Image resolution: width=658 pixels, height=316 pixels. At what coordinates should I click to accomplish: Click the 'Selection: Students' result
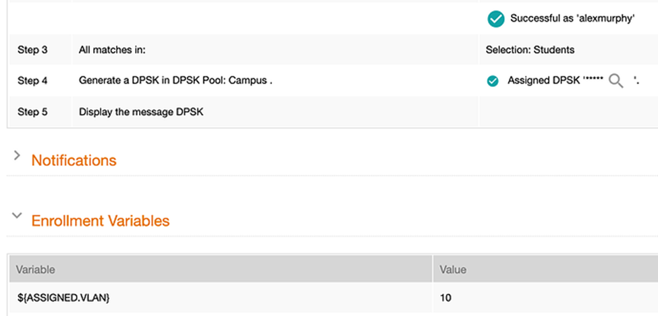530,50
